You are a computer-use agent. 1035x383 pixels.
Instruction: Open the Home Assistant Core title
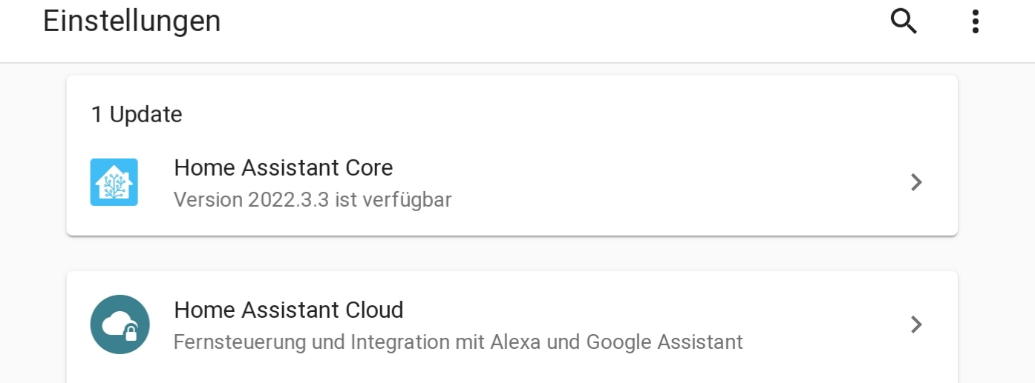283,168
